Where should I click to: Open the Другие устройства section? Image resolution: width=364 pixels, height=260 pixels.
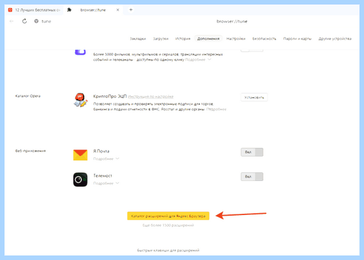tap(335, 38)
